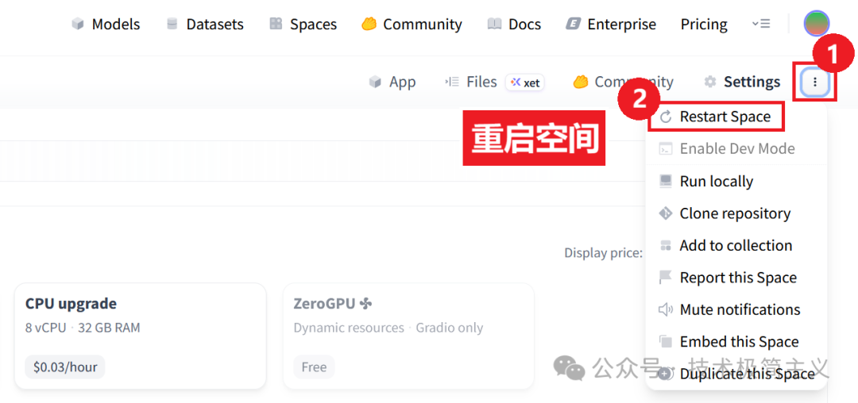Open the Settings tab

click(x=742, y=82)
